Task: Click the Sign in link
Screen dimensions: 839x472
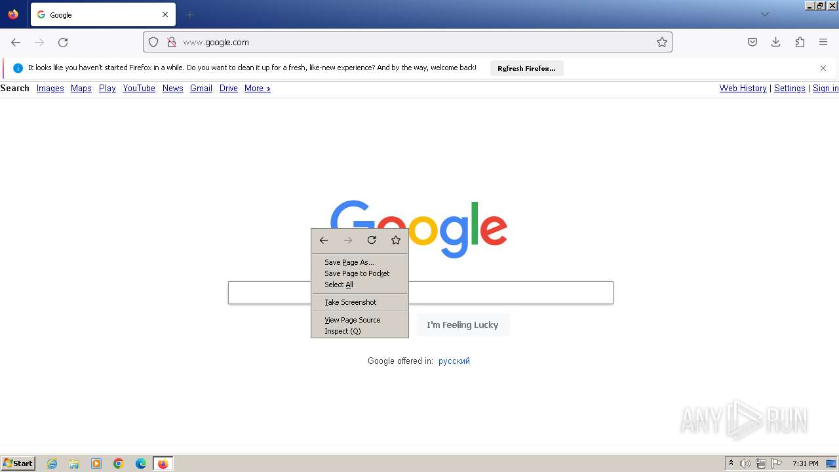Action: [x=826, y=88]
